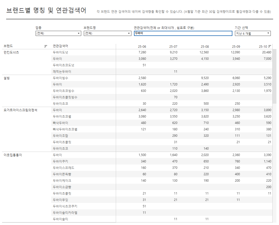Click the 25-08 column header

205,47
